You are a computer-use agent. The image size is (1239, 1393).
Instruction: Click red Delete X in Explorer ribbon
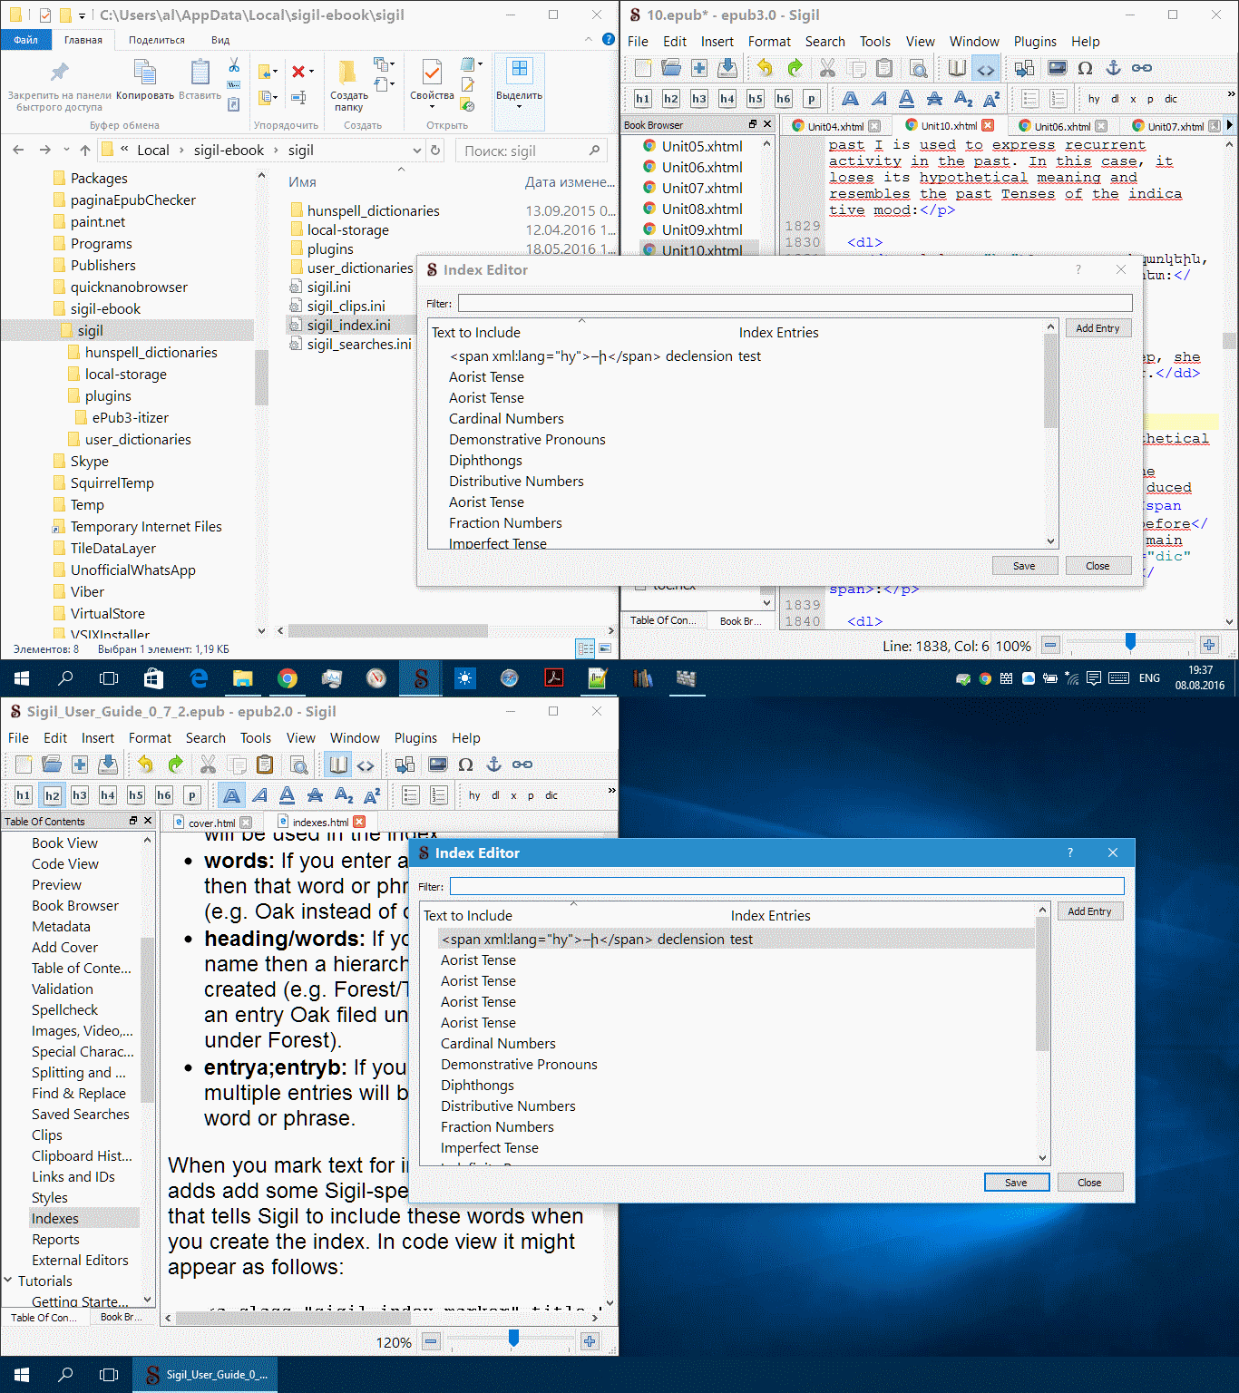pyautogui.click(x=298, y=72)
